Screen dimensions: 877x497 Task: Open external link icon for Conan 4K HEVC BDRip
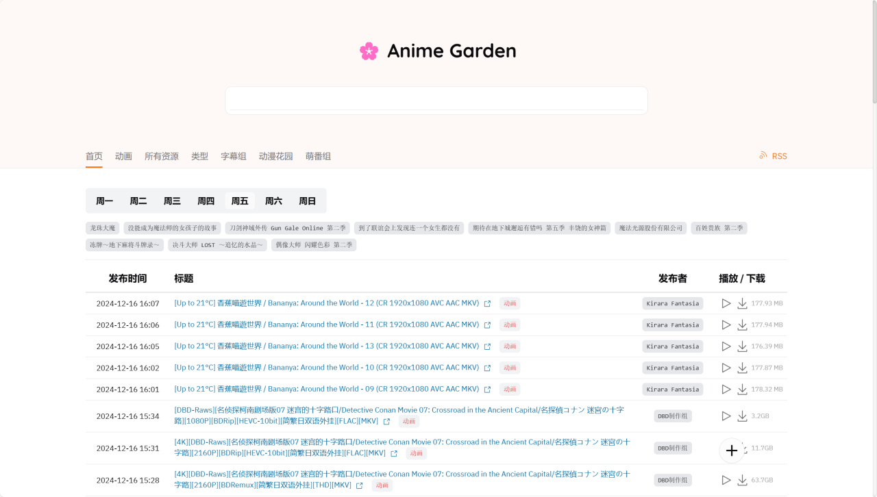click(x=394, y=454)
